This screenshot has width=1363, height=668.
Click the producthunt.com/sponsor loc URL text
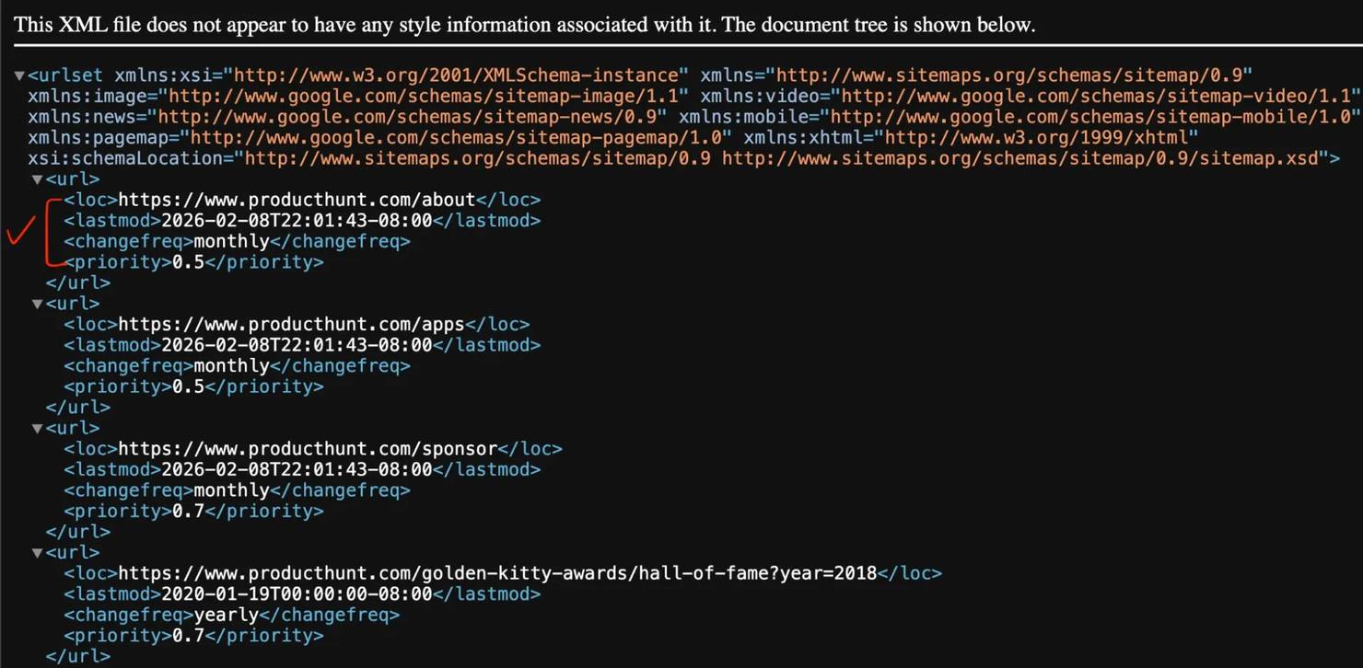[x=308, y=449]
